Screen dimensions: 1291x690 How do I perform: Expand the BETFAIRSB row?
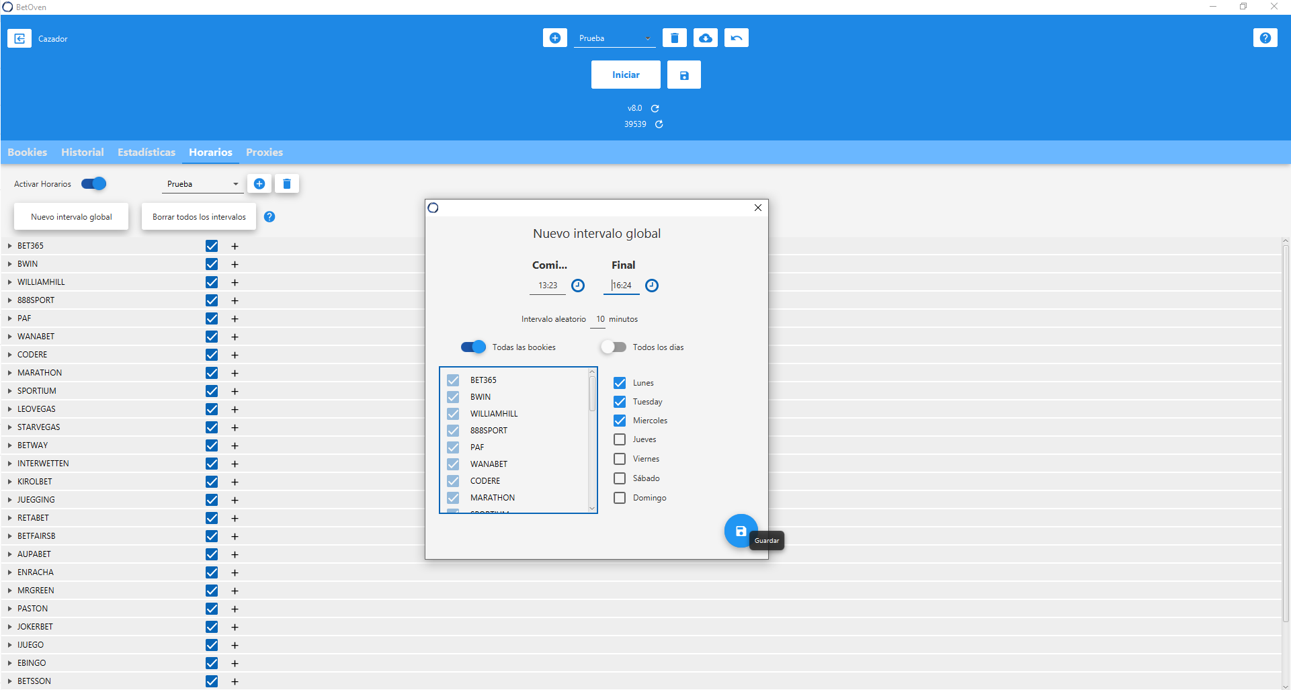pos(9,536)
